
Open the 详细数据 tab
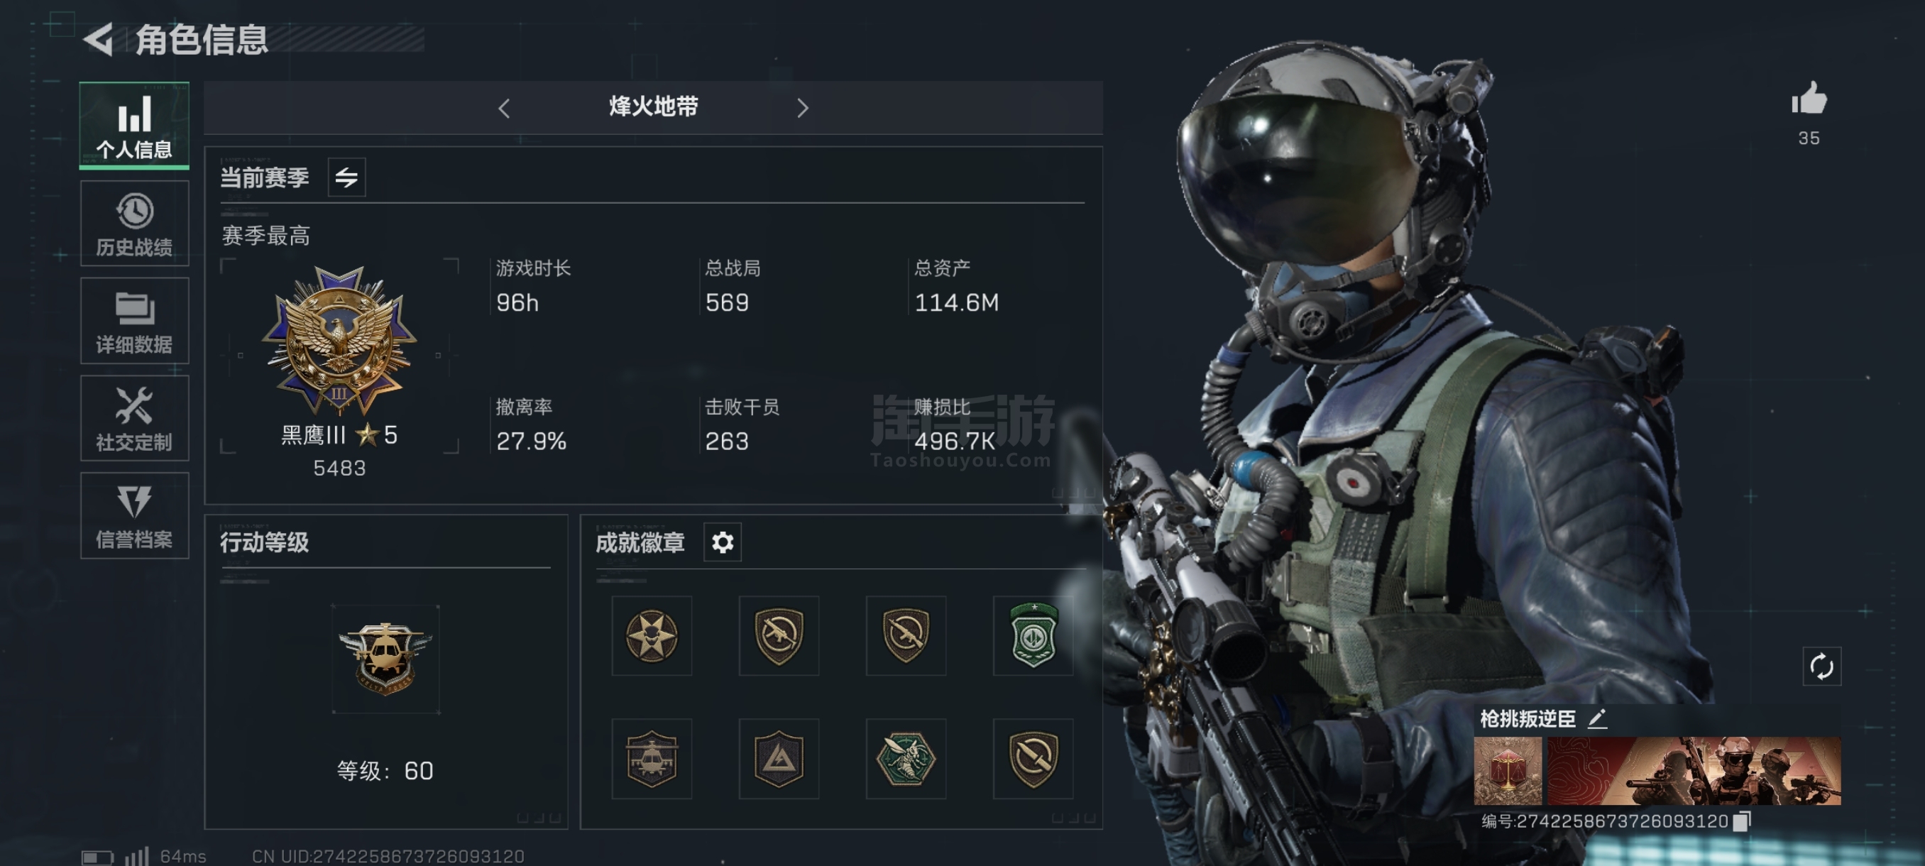[x=135, y=321]
